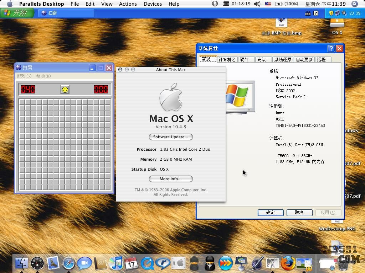This screenshot has width=365, height=273.
Task: Open iCal calendar in the Dock
Action: click(132, 263)
